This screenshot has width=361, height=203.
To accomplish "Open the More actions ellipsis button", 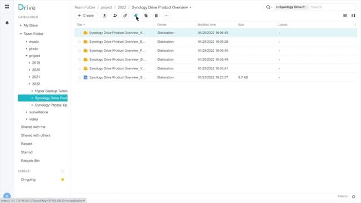I will [166, 16].
